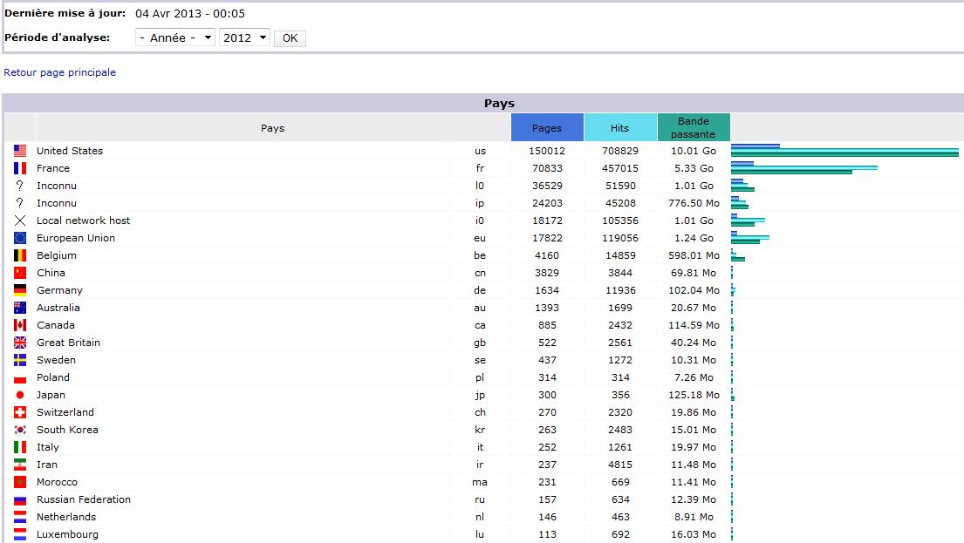Click the European Union flag icon

click(x=20, y=238)
